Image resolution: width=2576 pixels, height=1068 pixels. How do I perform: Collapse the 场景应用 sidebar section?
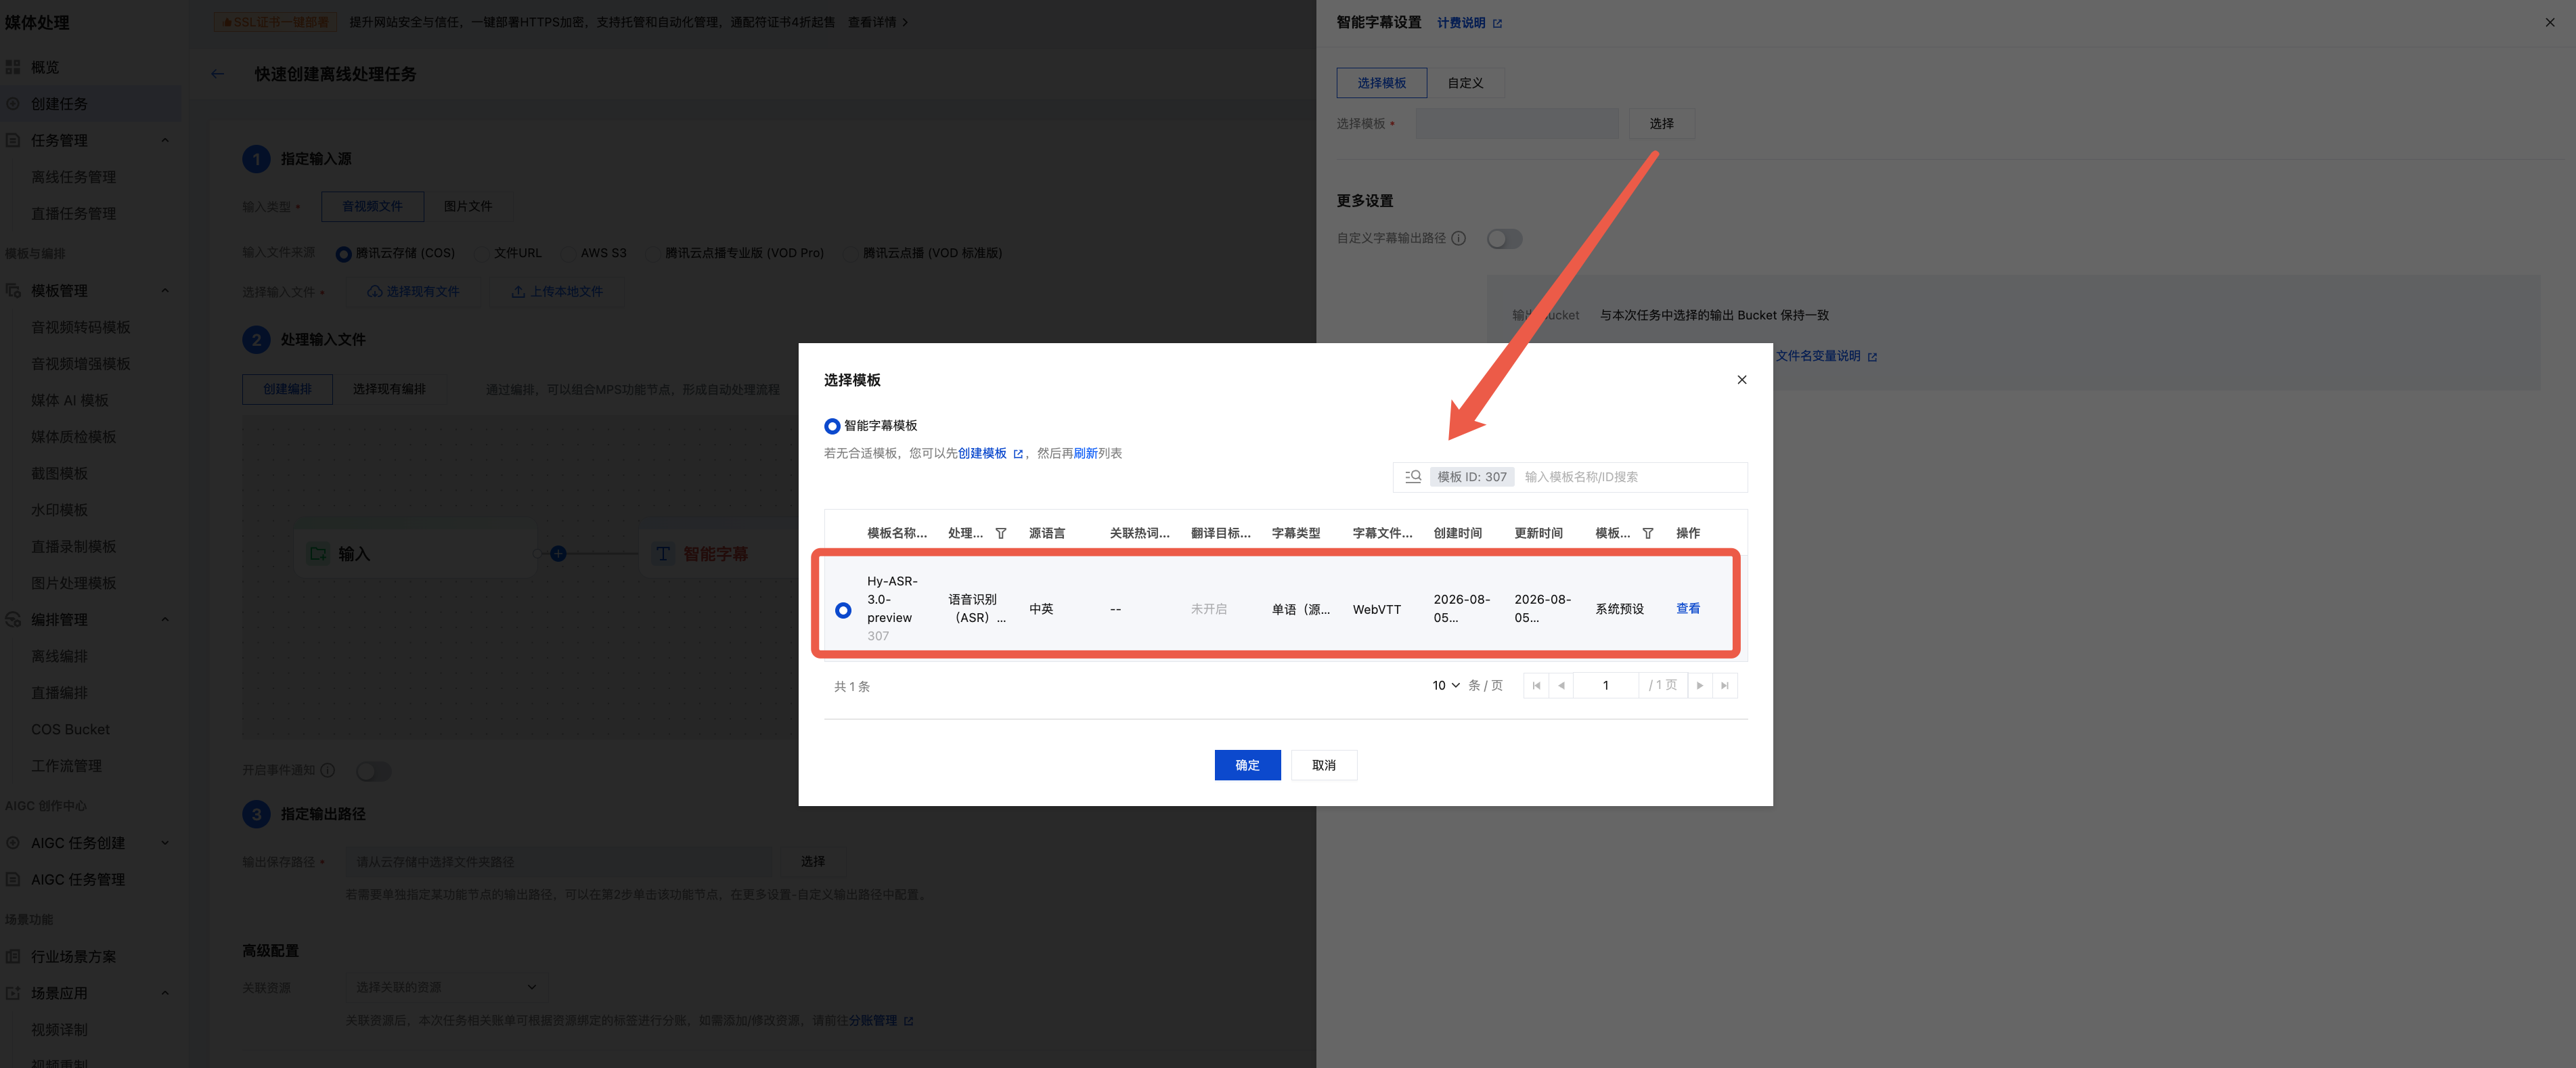click(165, 993)
